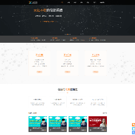Open the last, widest item in the top navigation

102,2
